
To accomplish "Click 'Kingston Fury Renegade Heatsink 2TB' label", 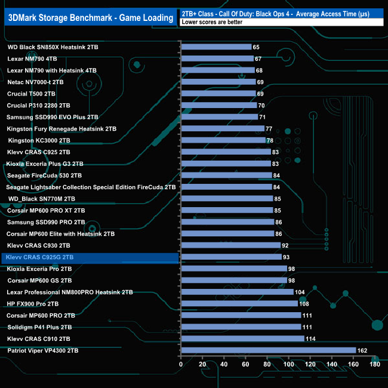I will (61, 129).
